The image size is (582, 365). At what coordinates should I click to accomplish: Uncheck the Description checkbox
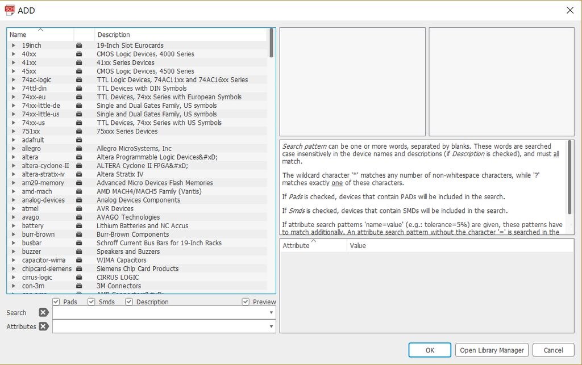(x=129, y=301)
